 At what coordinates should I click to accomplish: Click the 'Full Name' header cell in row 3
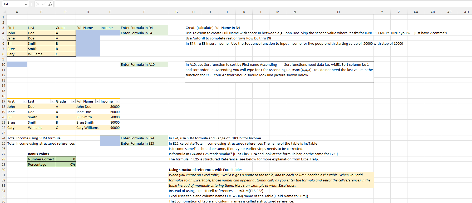click(x=88, y=28)
